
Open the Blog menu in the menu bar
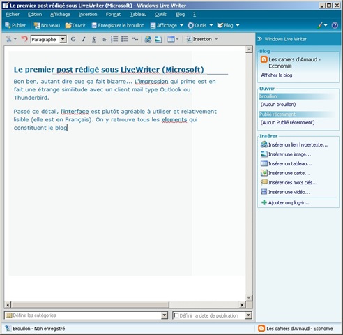point(180,15)
